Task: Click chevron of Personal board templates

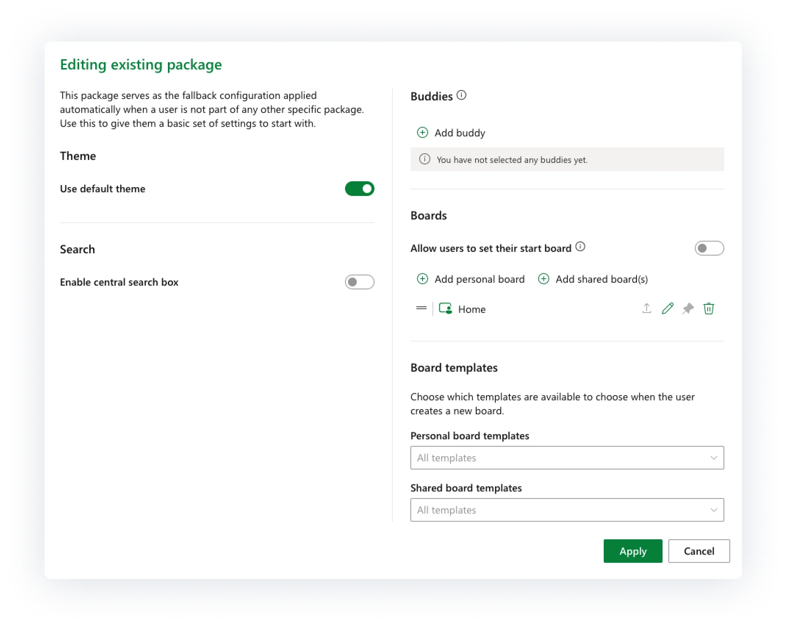Action: click(x=714, y=458)
